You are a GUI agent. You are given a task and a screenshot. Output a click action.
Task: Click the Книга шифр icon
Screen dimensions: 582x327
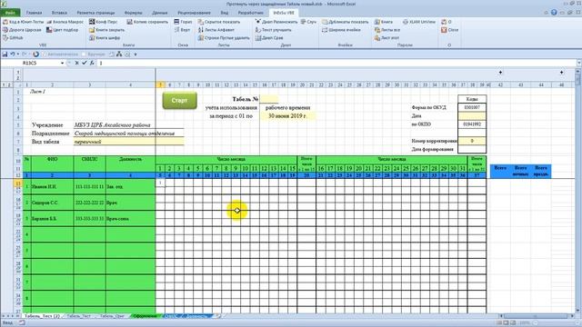(x=92, y=38)
